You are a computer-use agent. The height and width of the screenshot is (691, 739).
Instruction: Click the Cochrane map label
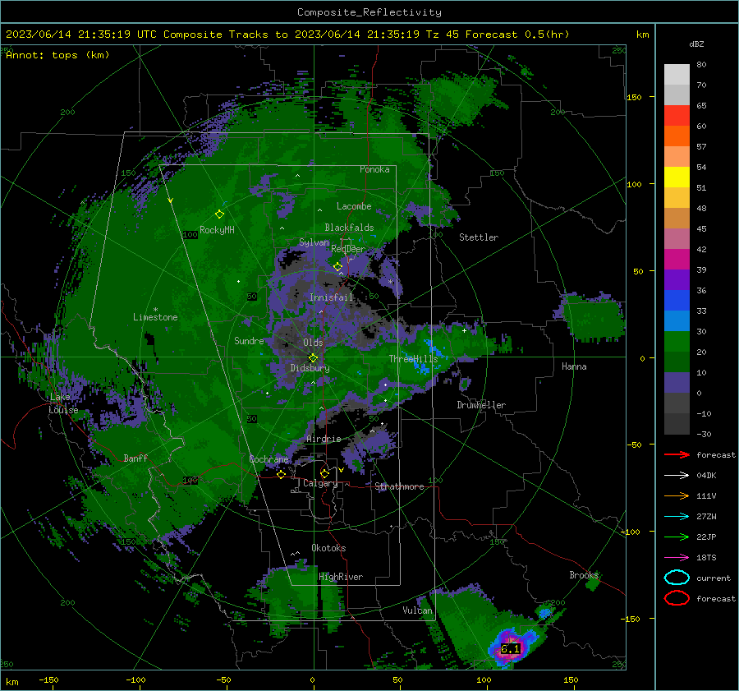pos(269,459)
